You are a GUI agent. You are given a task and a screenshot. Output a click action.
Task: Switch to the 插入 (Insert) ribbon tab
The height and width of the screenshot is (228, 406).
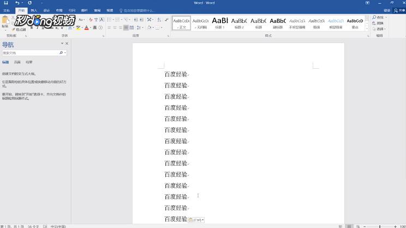[x=34, y=10]
